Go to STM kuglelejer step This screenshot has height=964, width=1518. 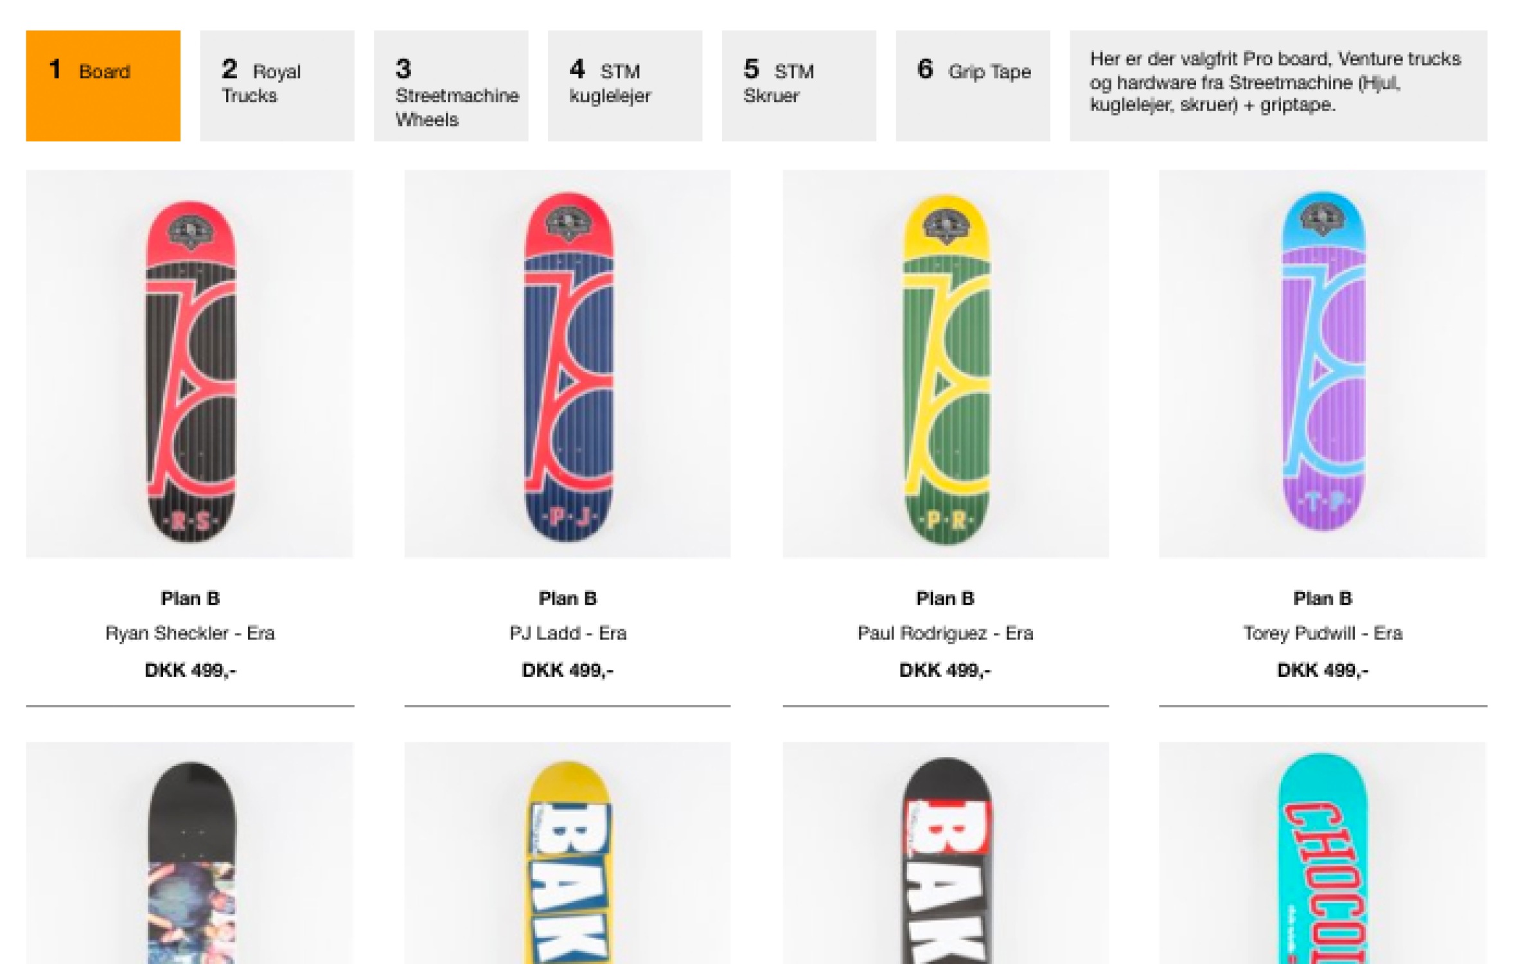pyautogui.click(x=625, y=85)
